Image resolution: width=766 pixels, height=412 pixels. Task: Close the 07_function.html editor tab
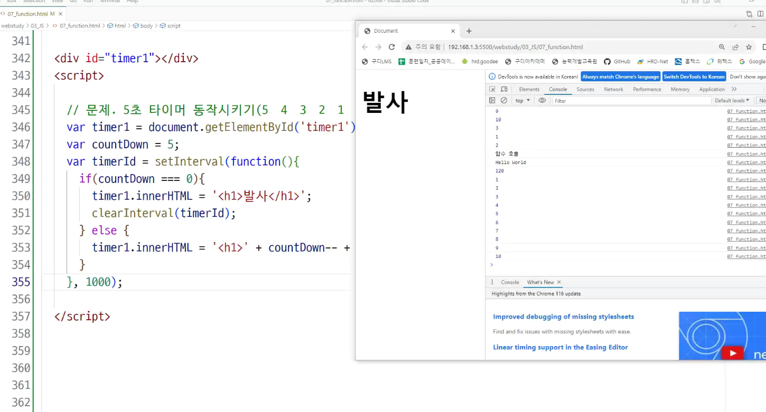pos(60,14)
